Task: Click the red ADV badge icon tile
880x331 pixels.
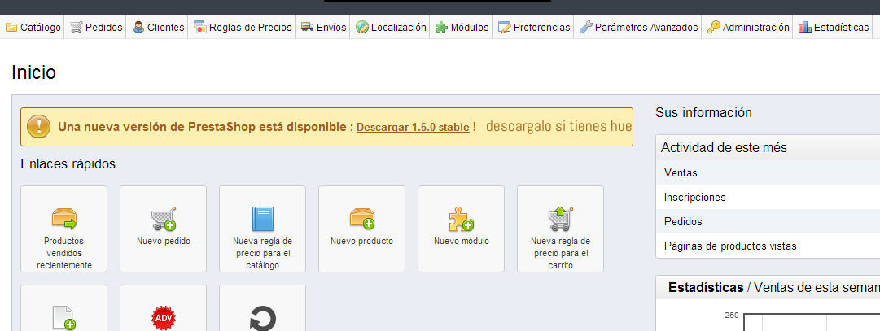Action: [164, 308]
